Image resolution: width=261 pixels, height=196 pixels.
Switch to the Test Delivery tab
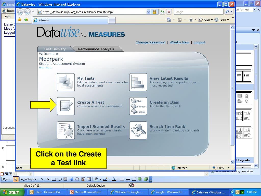pos(55,49)
